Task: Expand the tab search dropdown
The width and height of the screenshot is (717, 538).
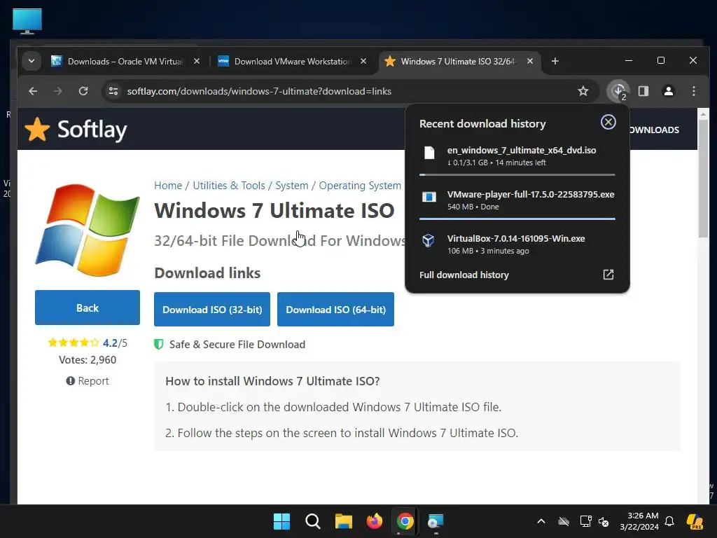Action: [31, 62]
